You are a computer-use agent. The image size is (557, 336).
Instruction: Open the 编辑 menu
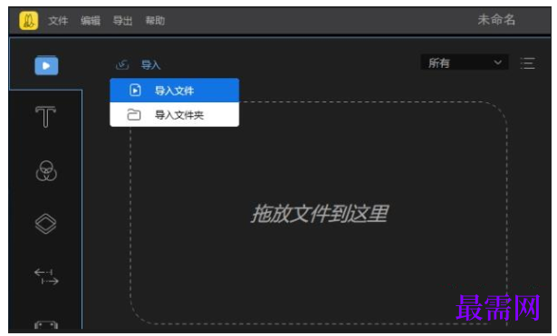pyautogui.click(x=91, y=21)
